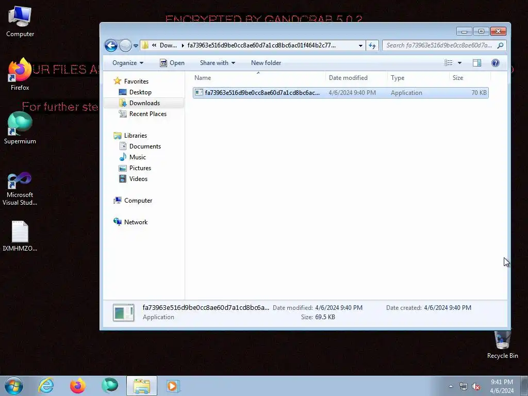Open Downloads in navigation pane

[144, 103]
